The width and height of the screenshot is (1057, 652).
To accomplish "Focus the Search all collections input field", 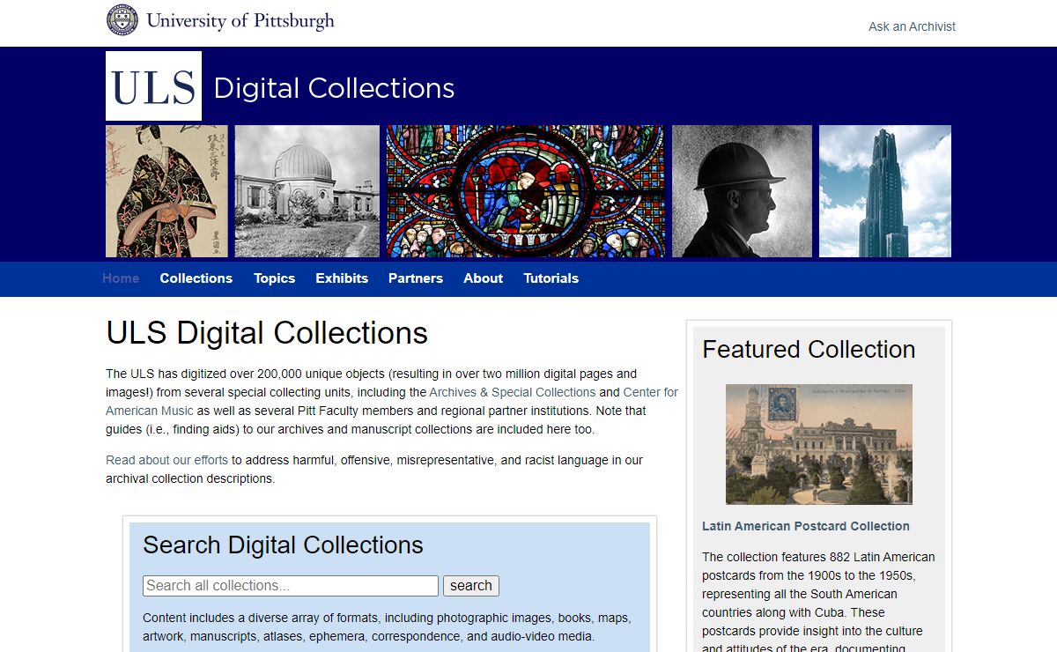I will click(x=291, y=586).
